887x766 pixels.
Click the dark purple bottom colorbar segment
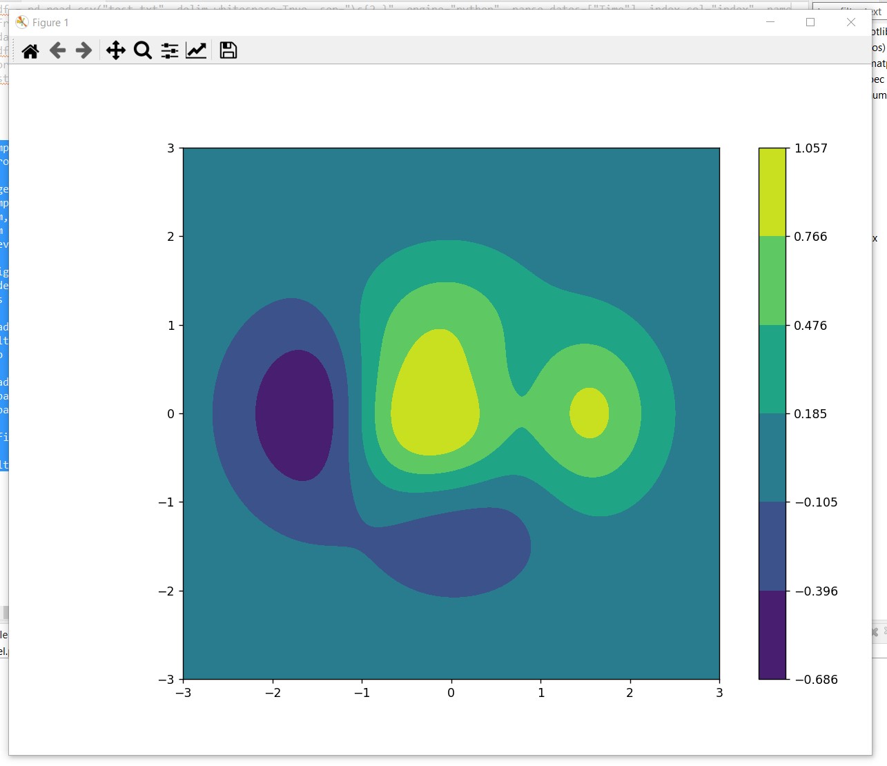click(x=772, y=635)
